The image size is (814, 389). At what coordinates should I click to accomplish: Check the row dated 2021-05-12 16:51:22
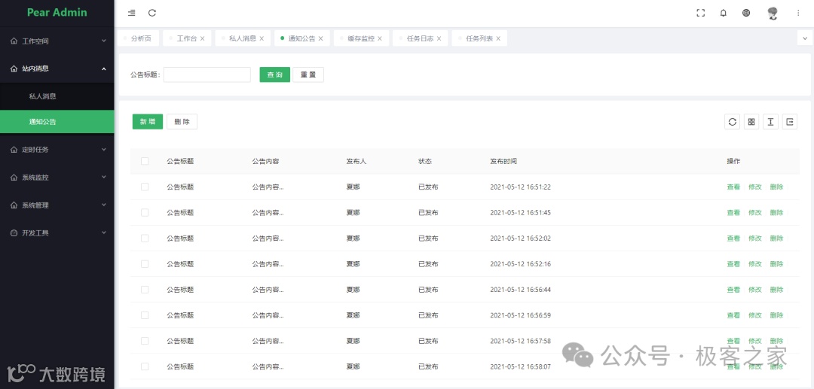click(145, 187)
